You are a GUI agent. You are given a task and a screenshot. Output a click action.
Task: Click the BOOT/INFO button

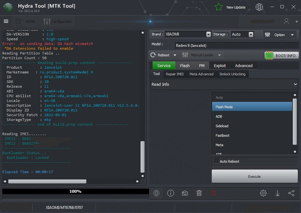(x=282, y=55)
